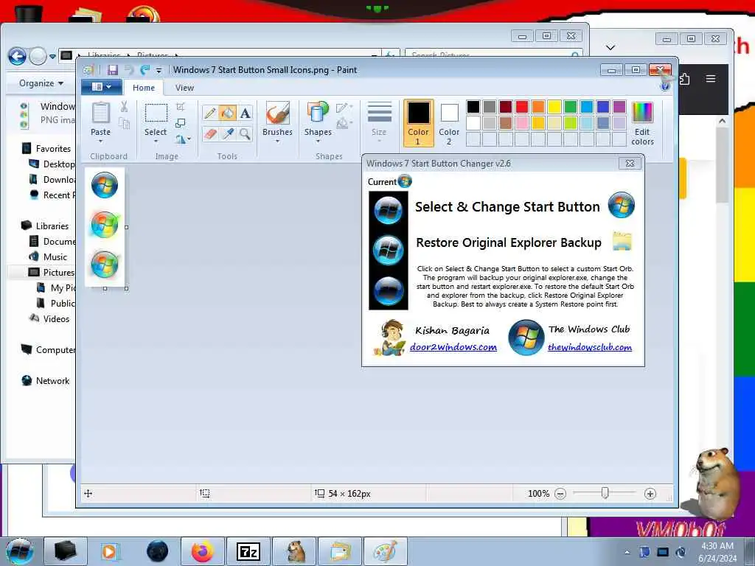Screen dimensions: 755x566
Task: Click the Back arrow in Explorer window
Action: point(18,56)
